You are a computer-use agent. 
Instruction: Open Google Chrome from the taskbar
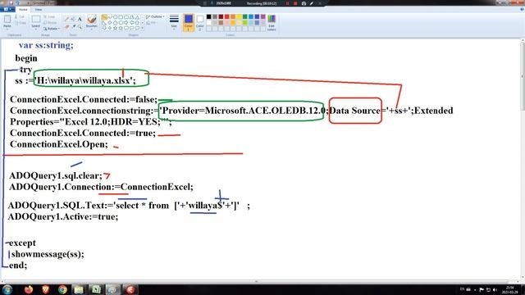click(62, 289)
